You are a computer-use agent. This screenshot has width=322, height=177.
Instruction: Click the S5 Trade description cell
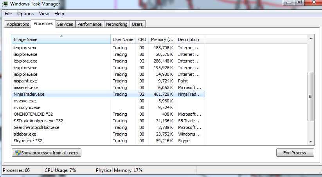[x=189, y=121]
